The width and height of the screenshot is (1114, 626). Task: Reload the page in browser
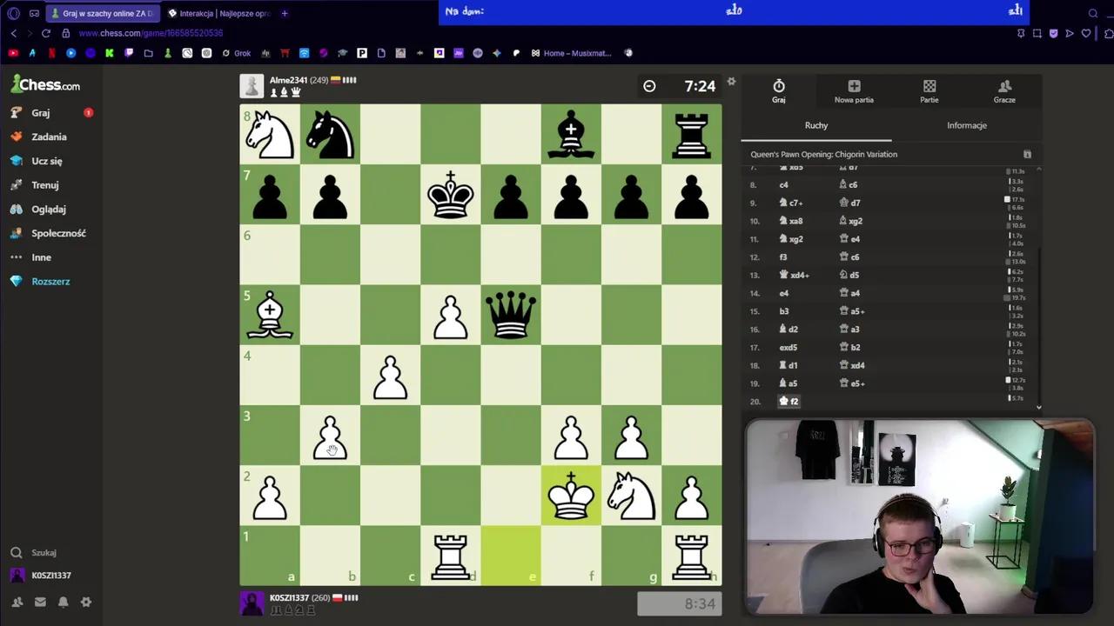pyautogui.click(x=45, y=33)
